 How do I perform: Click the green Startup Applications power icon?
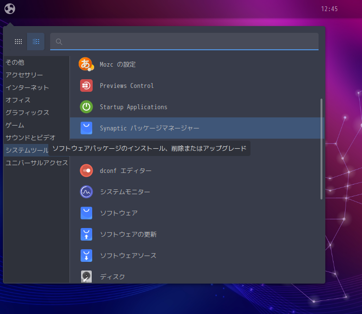86,107
